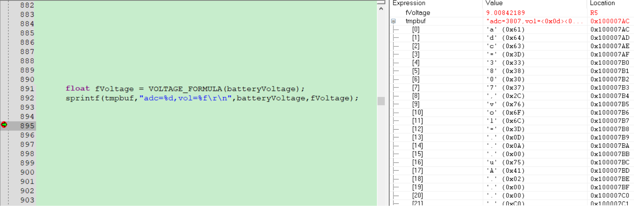The width and height of the screenshot is (634, 207).
Task: Click location 0x100007B0
Action: pyautogui.click(x=610, y=62)
